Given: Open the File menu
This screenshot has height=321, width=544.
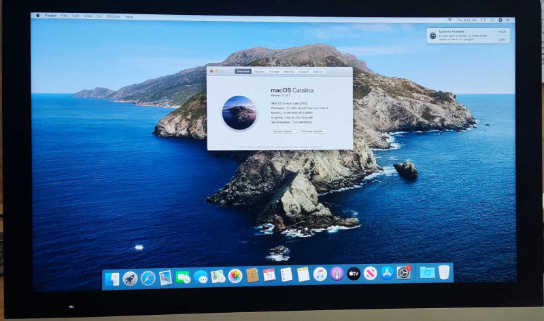Looking at the screenshot, I should click(x=64, y=16).
